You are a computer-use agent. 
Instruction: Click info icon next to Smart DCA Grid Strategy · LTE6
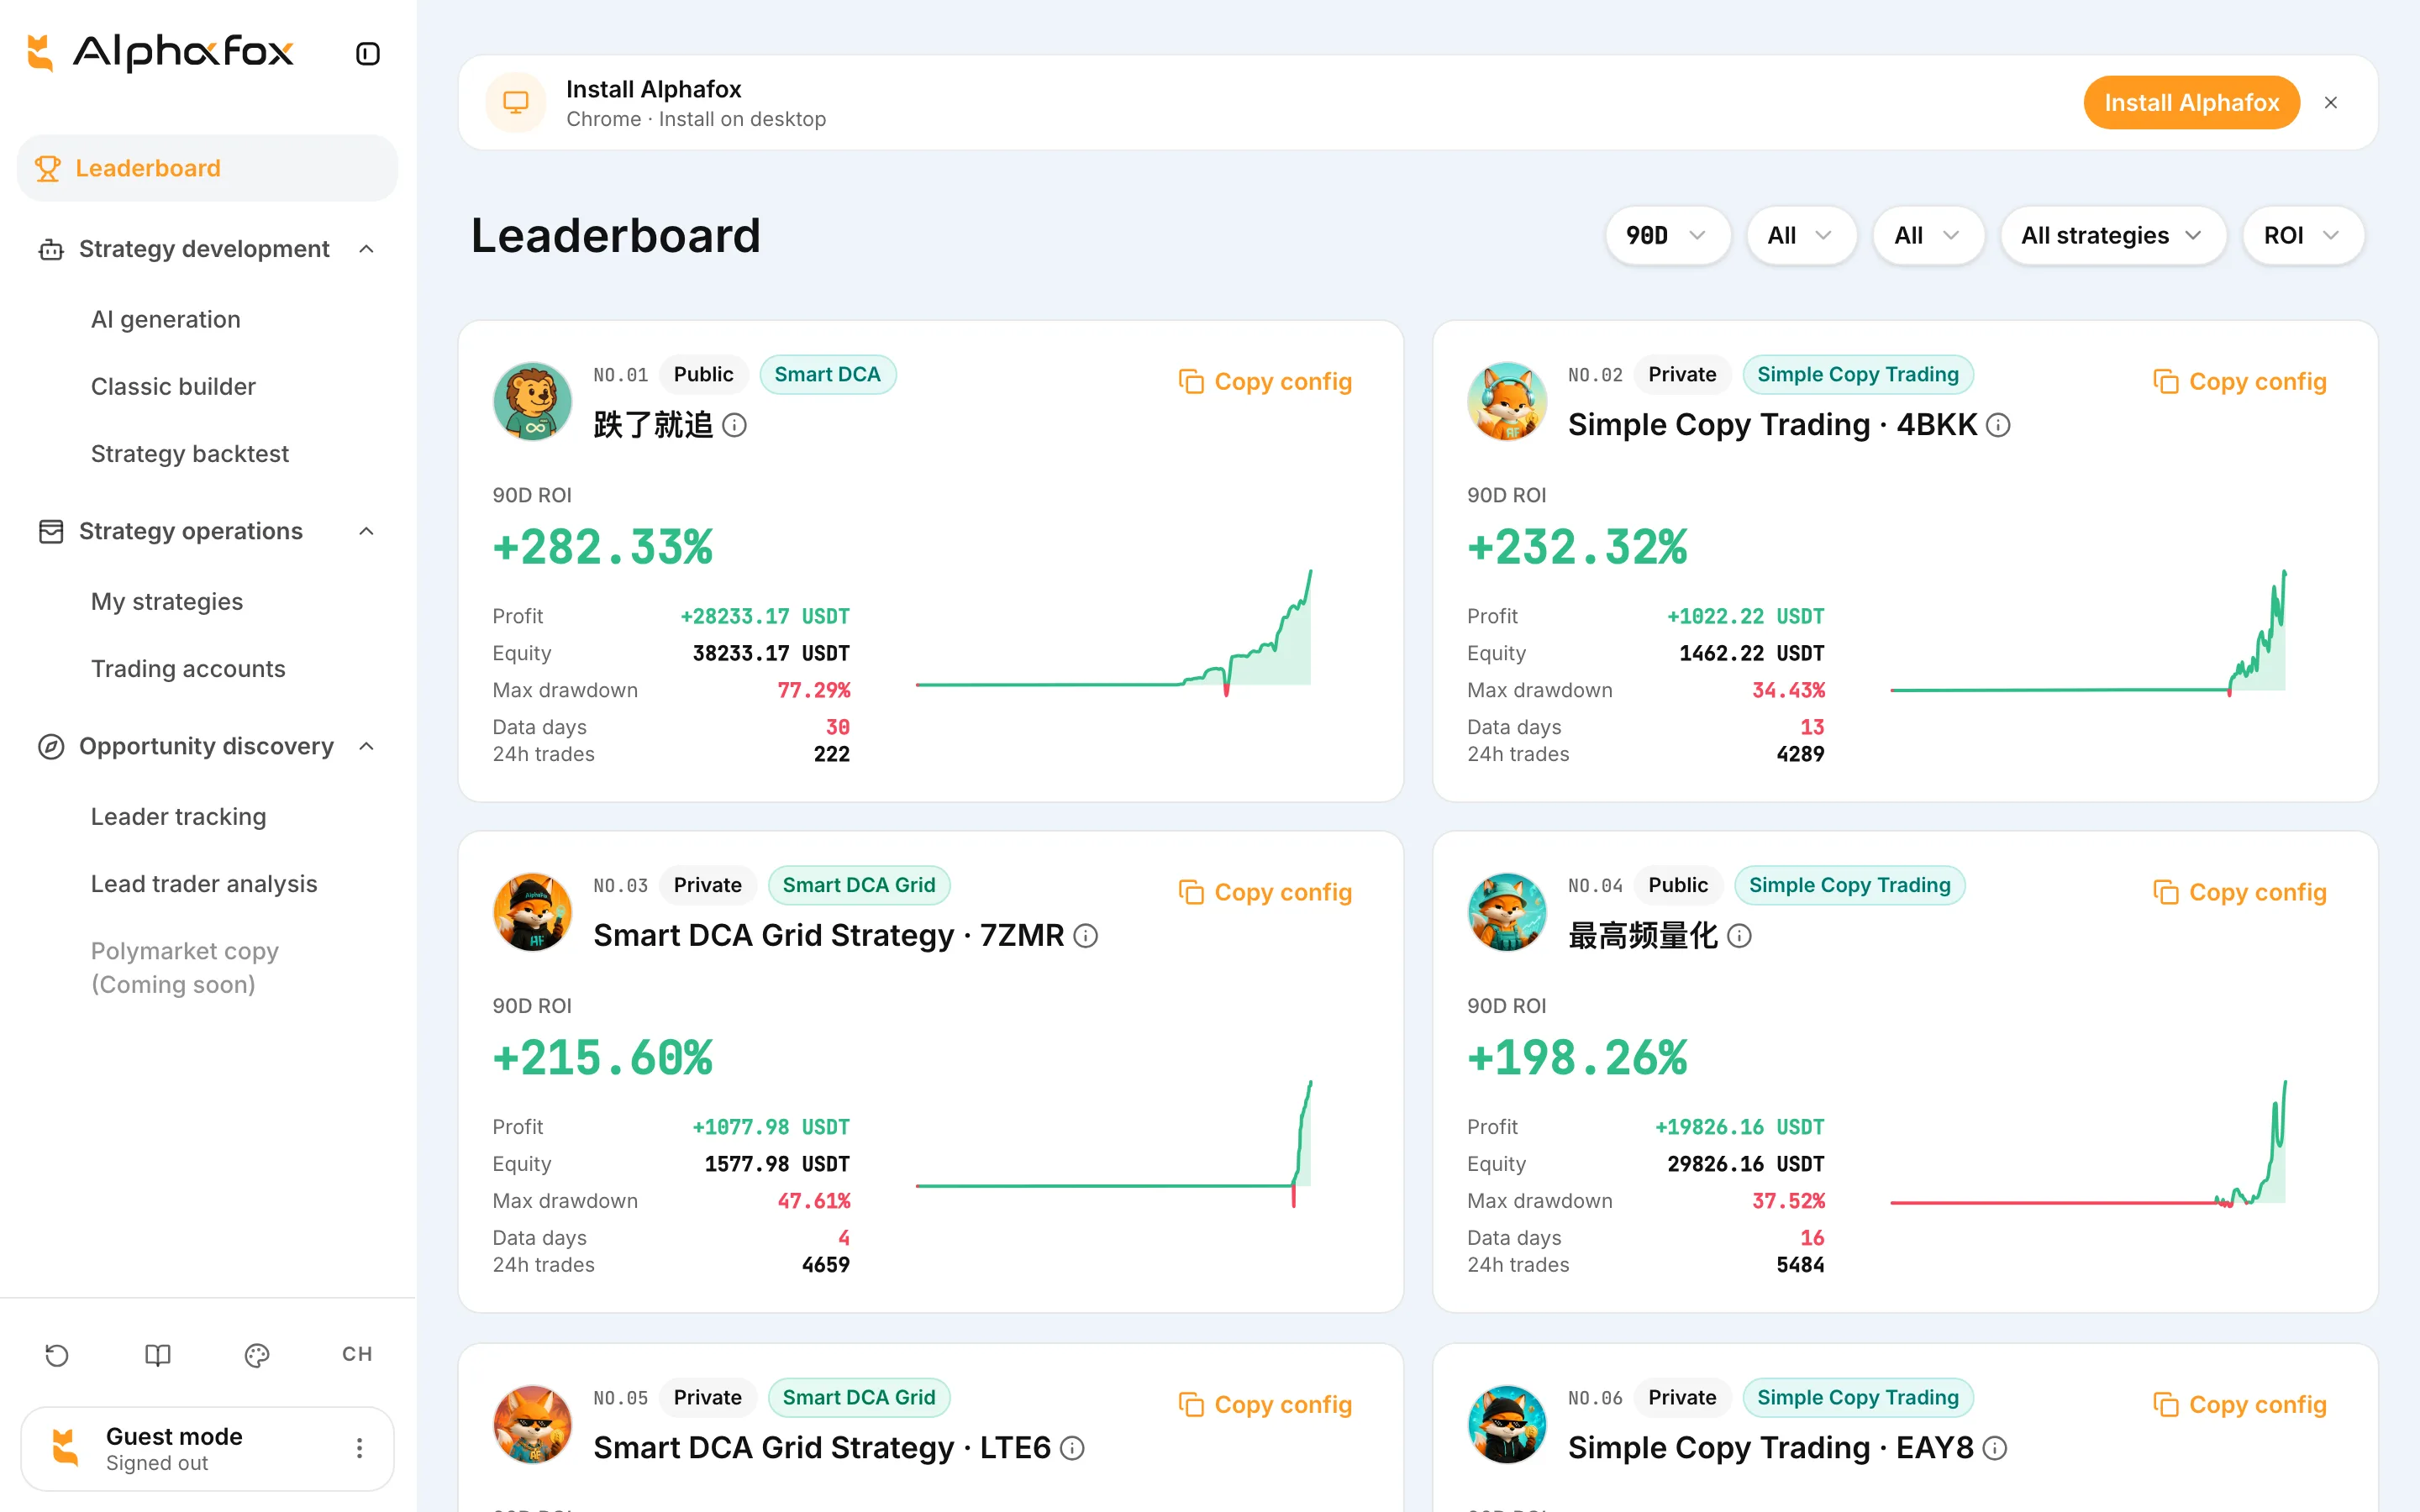[1072, 1448]
